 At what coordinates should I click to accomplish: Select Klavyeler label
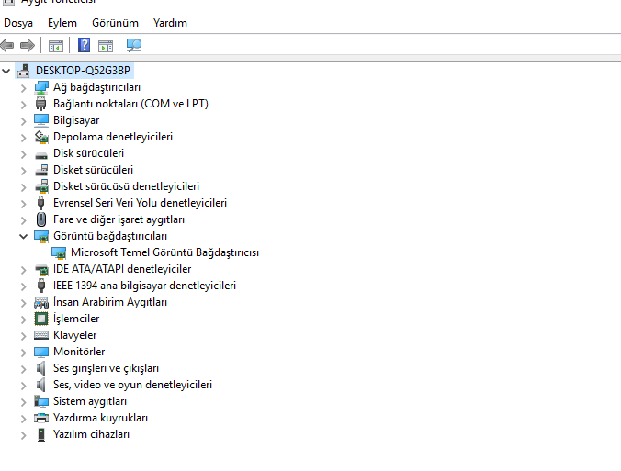pyautogui.click(x=74, y=335)
